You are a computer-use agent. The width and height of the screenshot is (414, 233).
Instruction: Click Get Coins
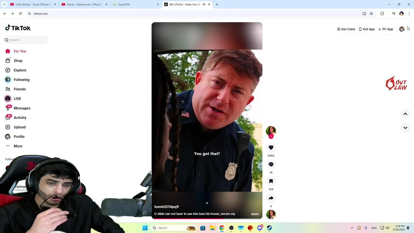tap(346, 29)
